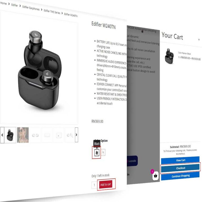Viewport: 202px width, 202px height.
Task: Click Continue Shopping
Action: pos(180,176)
